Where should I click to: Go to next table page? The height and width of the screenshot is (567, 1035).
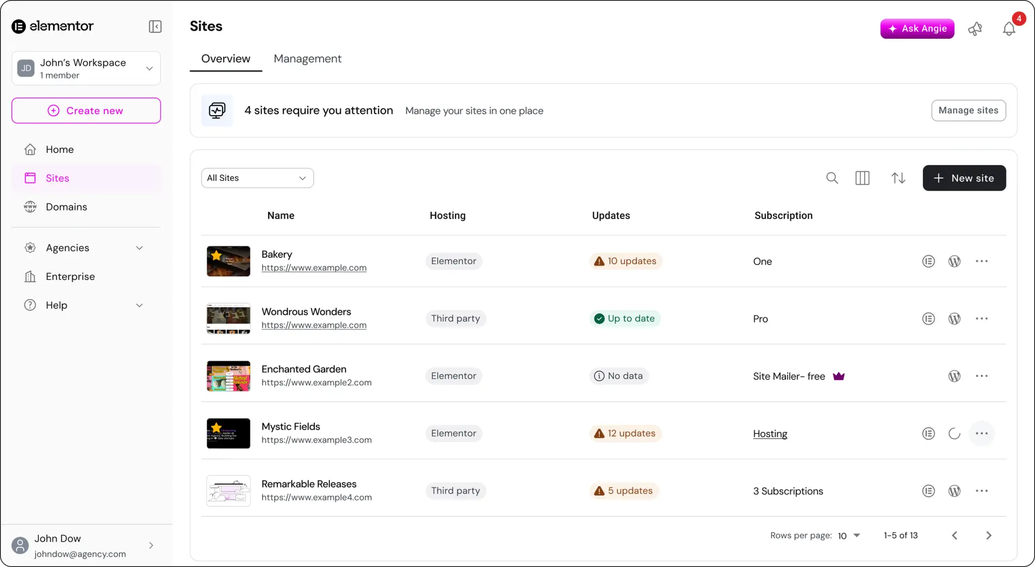tap(988, 535)
